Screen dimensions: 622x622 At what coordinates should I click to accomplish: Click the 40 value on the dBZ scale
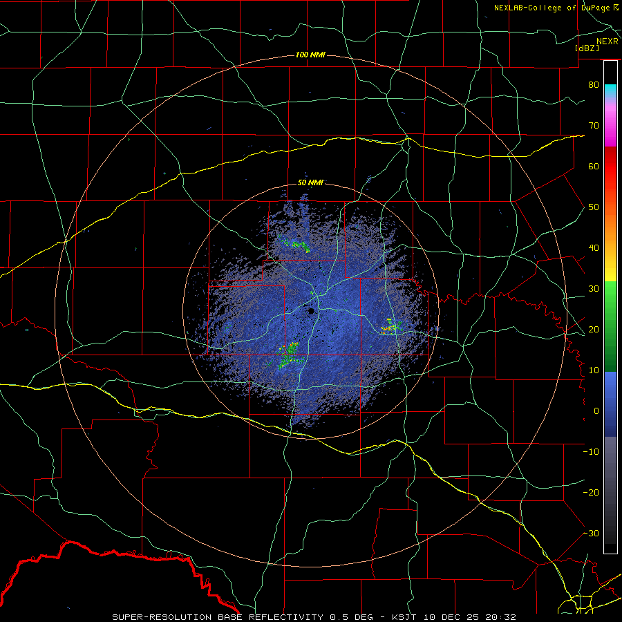coord(594,248)
